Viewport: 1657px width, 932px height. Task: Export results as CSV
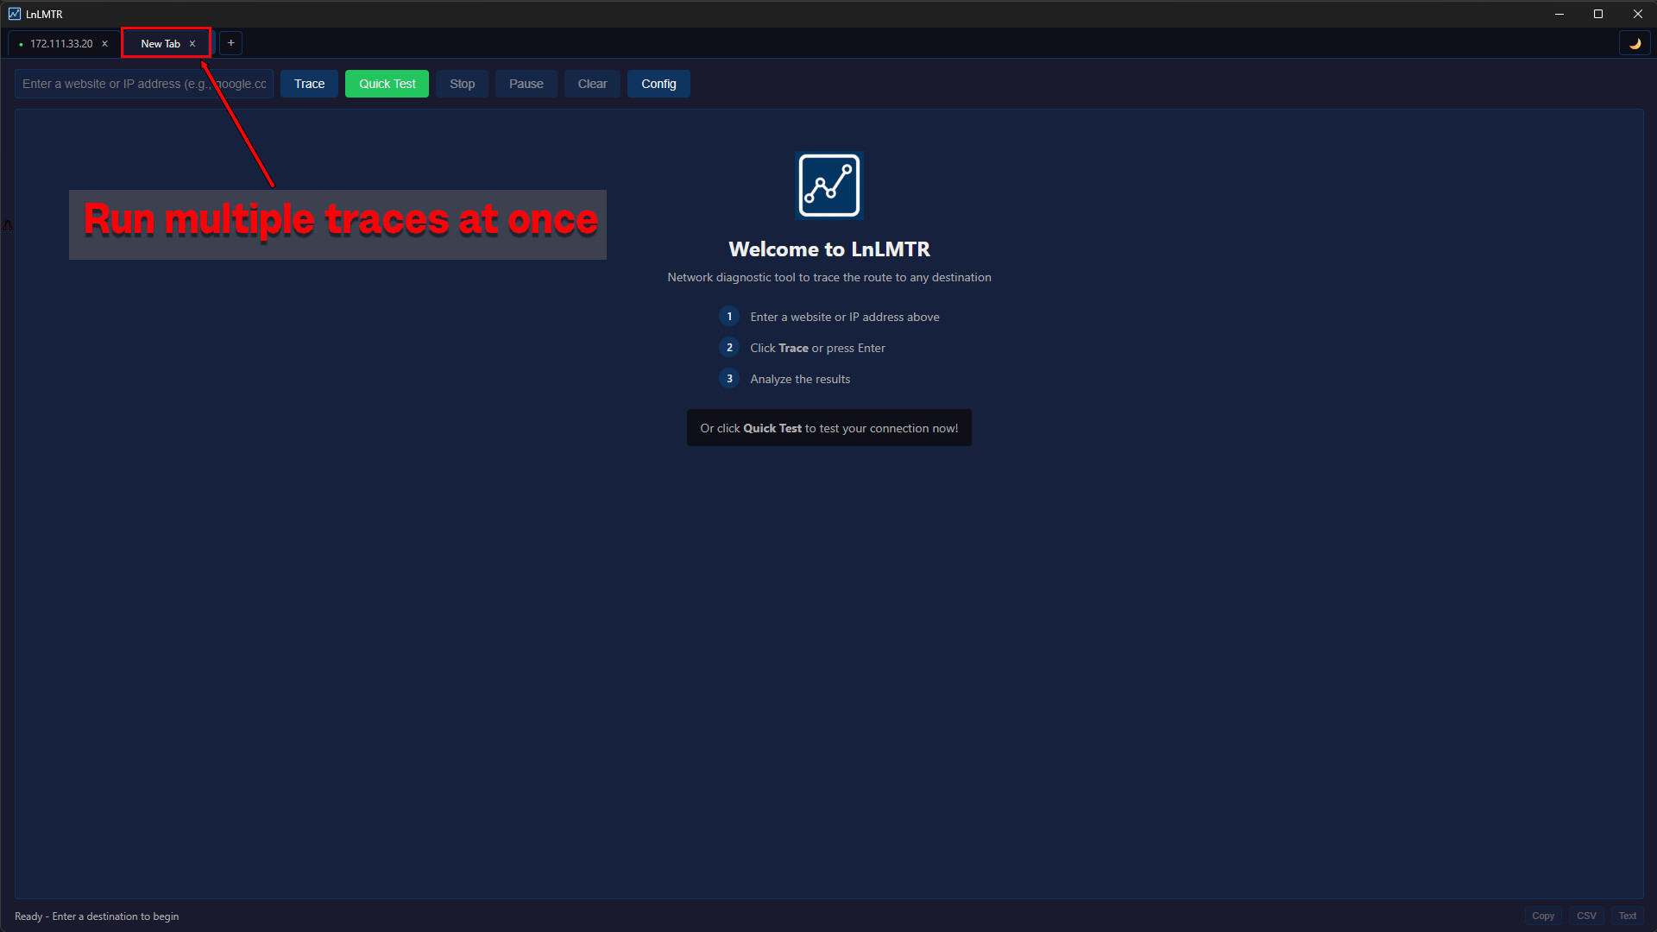1586,916
